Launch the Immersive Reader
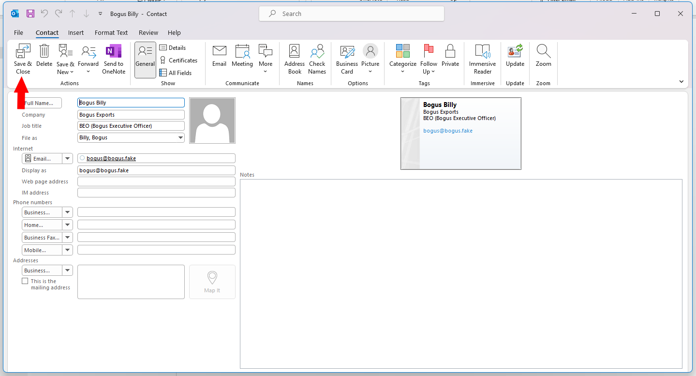696x376 pixels. [482, 51]
